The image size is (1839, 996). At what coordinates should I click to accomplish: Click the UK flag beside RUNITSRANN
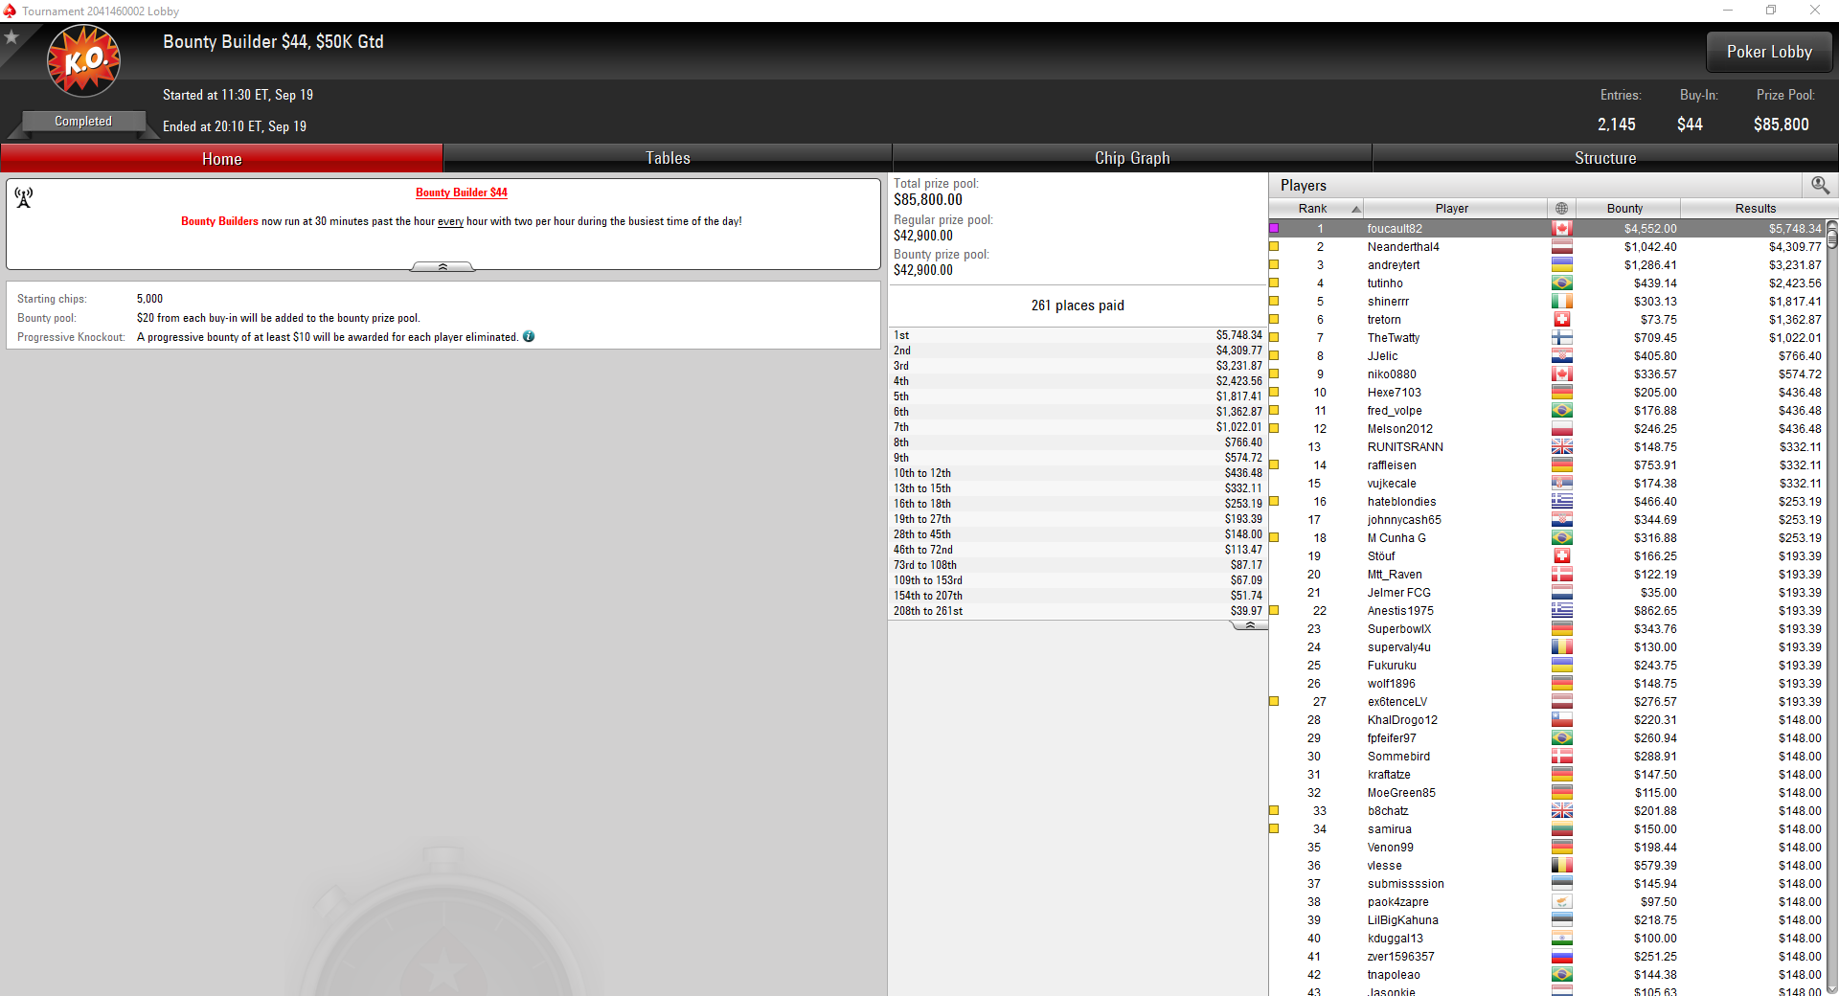tap(1561, 446)
